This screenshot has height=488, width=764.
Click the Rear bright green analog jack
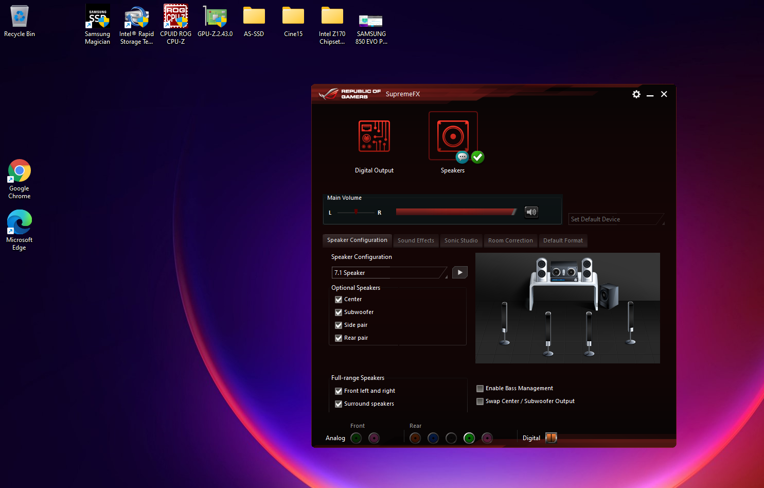point(469,438)
